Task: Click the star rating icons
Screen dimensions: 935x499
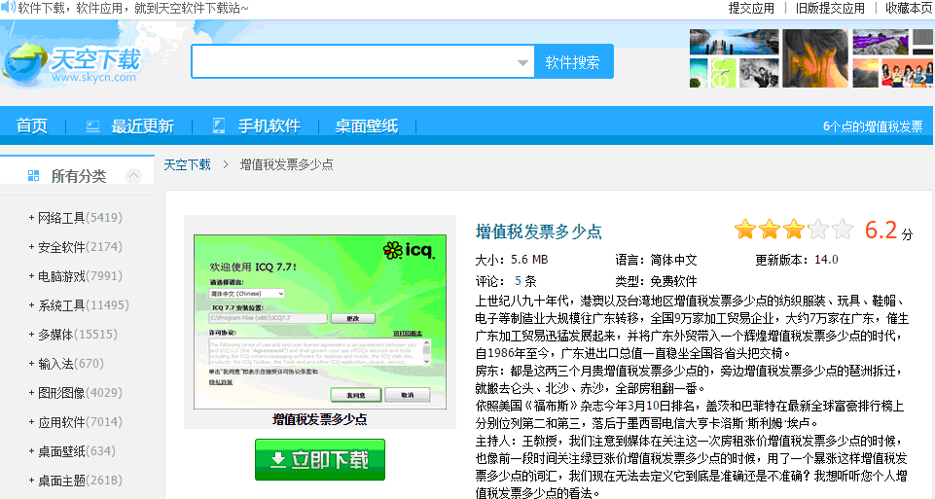Action: coord(793,230)
